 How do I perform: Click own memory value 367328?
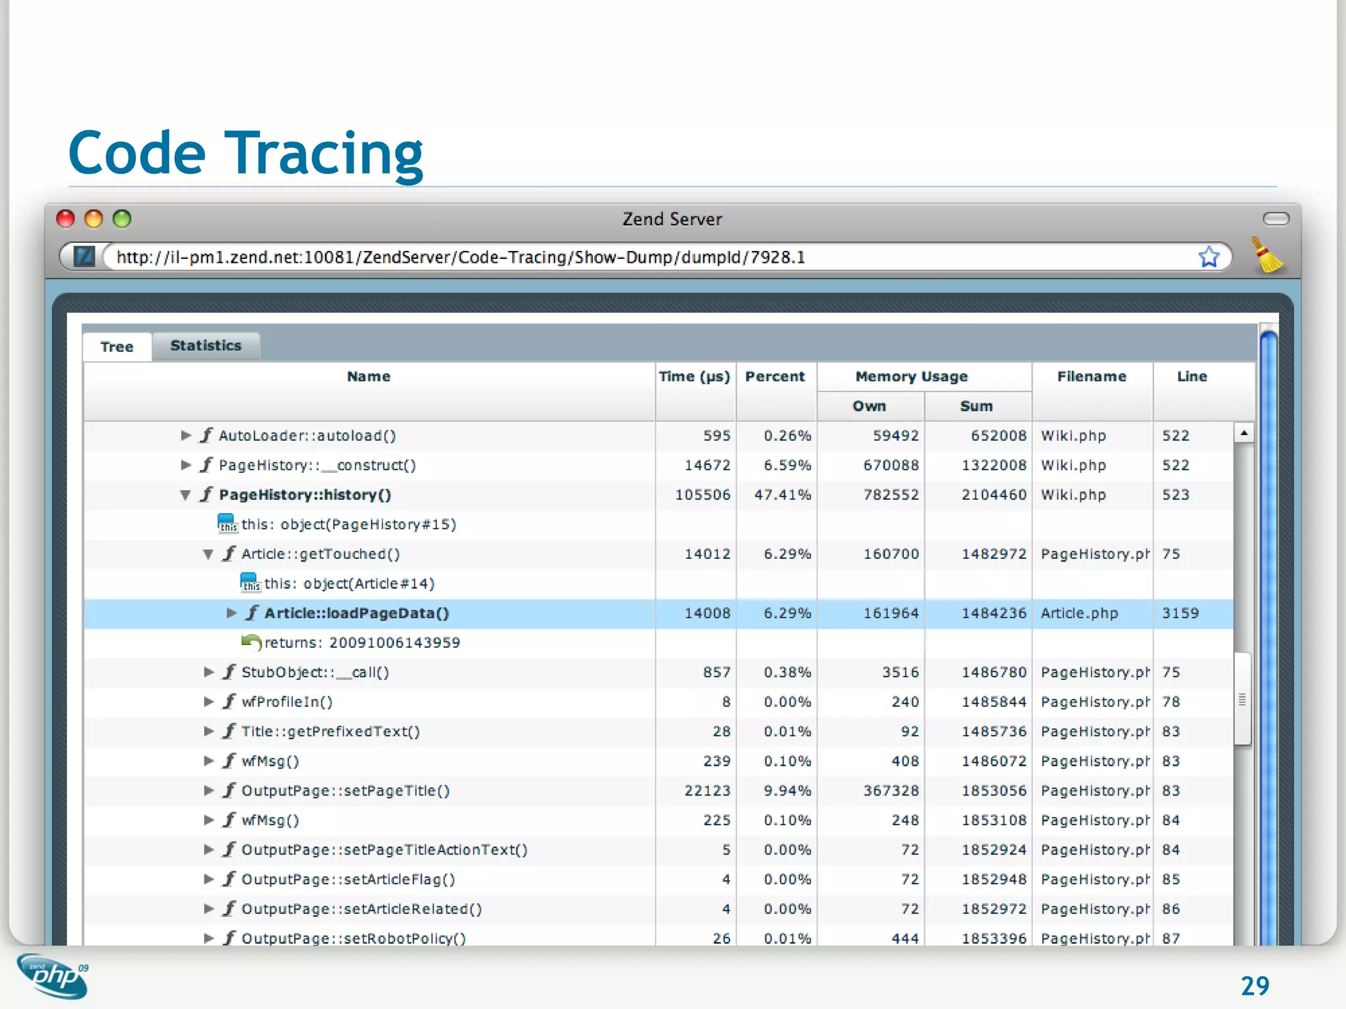pos(891,790)
